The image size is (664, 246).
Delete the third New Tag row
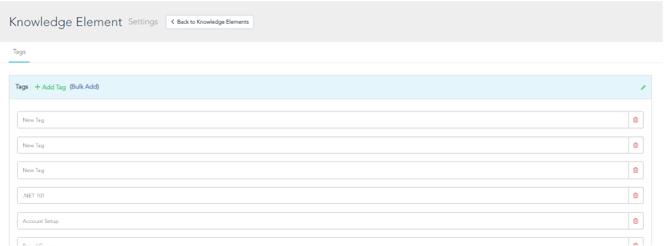635,170
